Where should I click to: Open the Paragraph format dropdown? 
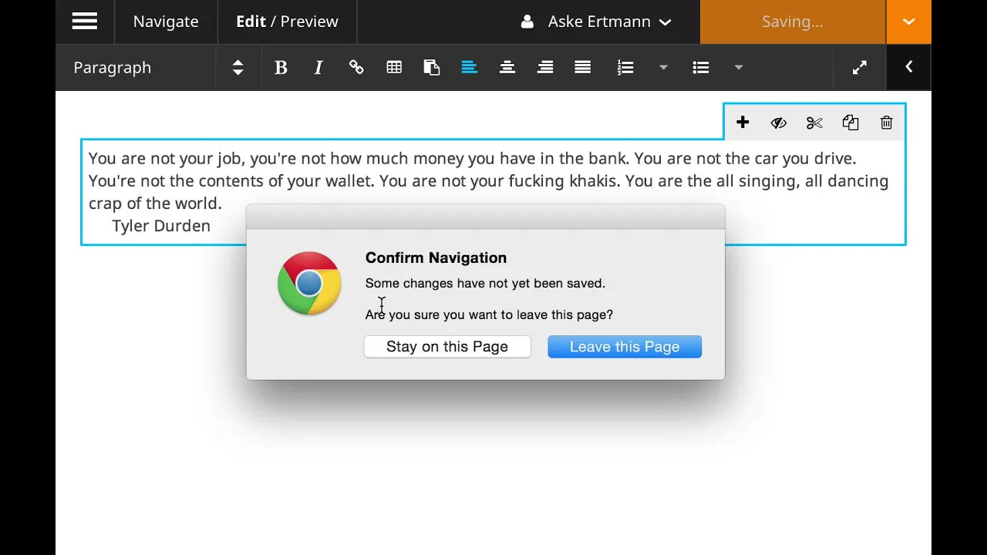tap(158, 68)
